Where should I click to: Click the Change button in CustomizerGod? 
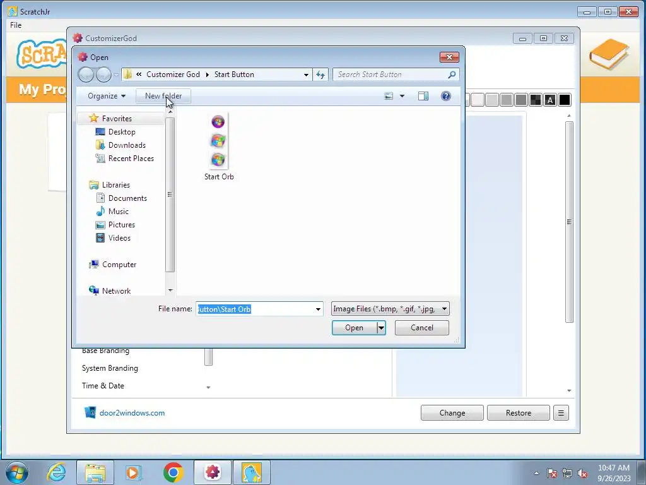pos(452,413)
